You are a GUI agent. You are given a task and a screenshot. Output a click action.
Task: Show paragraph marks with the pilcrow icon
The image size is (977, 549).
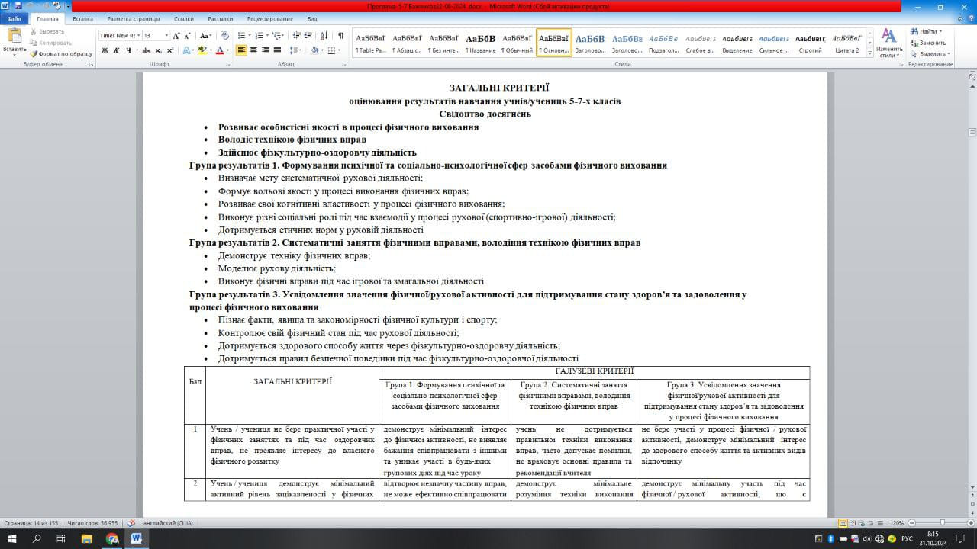click(x=340, y=36)
